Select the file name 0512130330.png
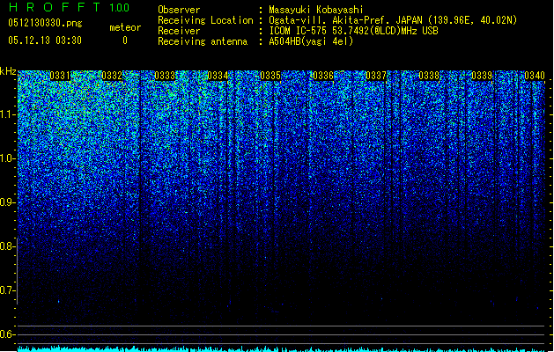This screenshot has height=352, width=554. (x=45, y=23)
